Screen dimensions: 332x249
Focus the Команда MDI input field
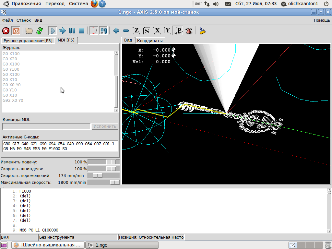[47, 126]
